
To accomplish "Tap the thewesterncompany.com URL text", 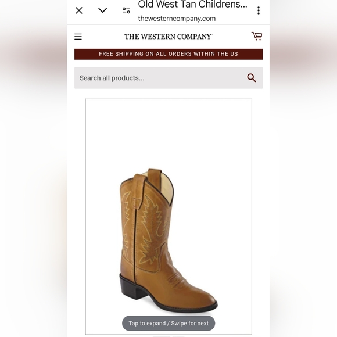I will click(x=177, y=19).
